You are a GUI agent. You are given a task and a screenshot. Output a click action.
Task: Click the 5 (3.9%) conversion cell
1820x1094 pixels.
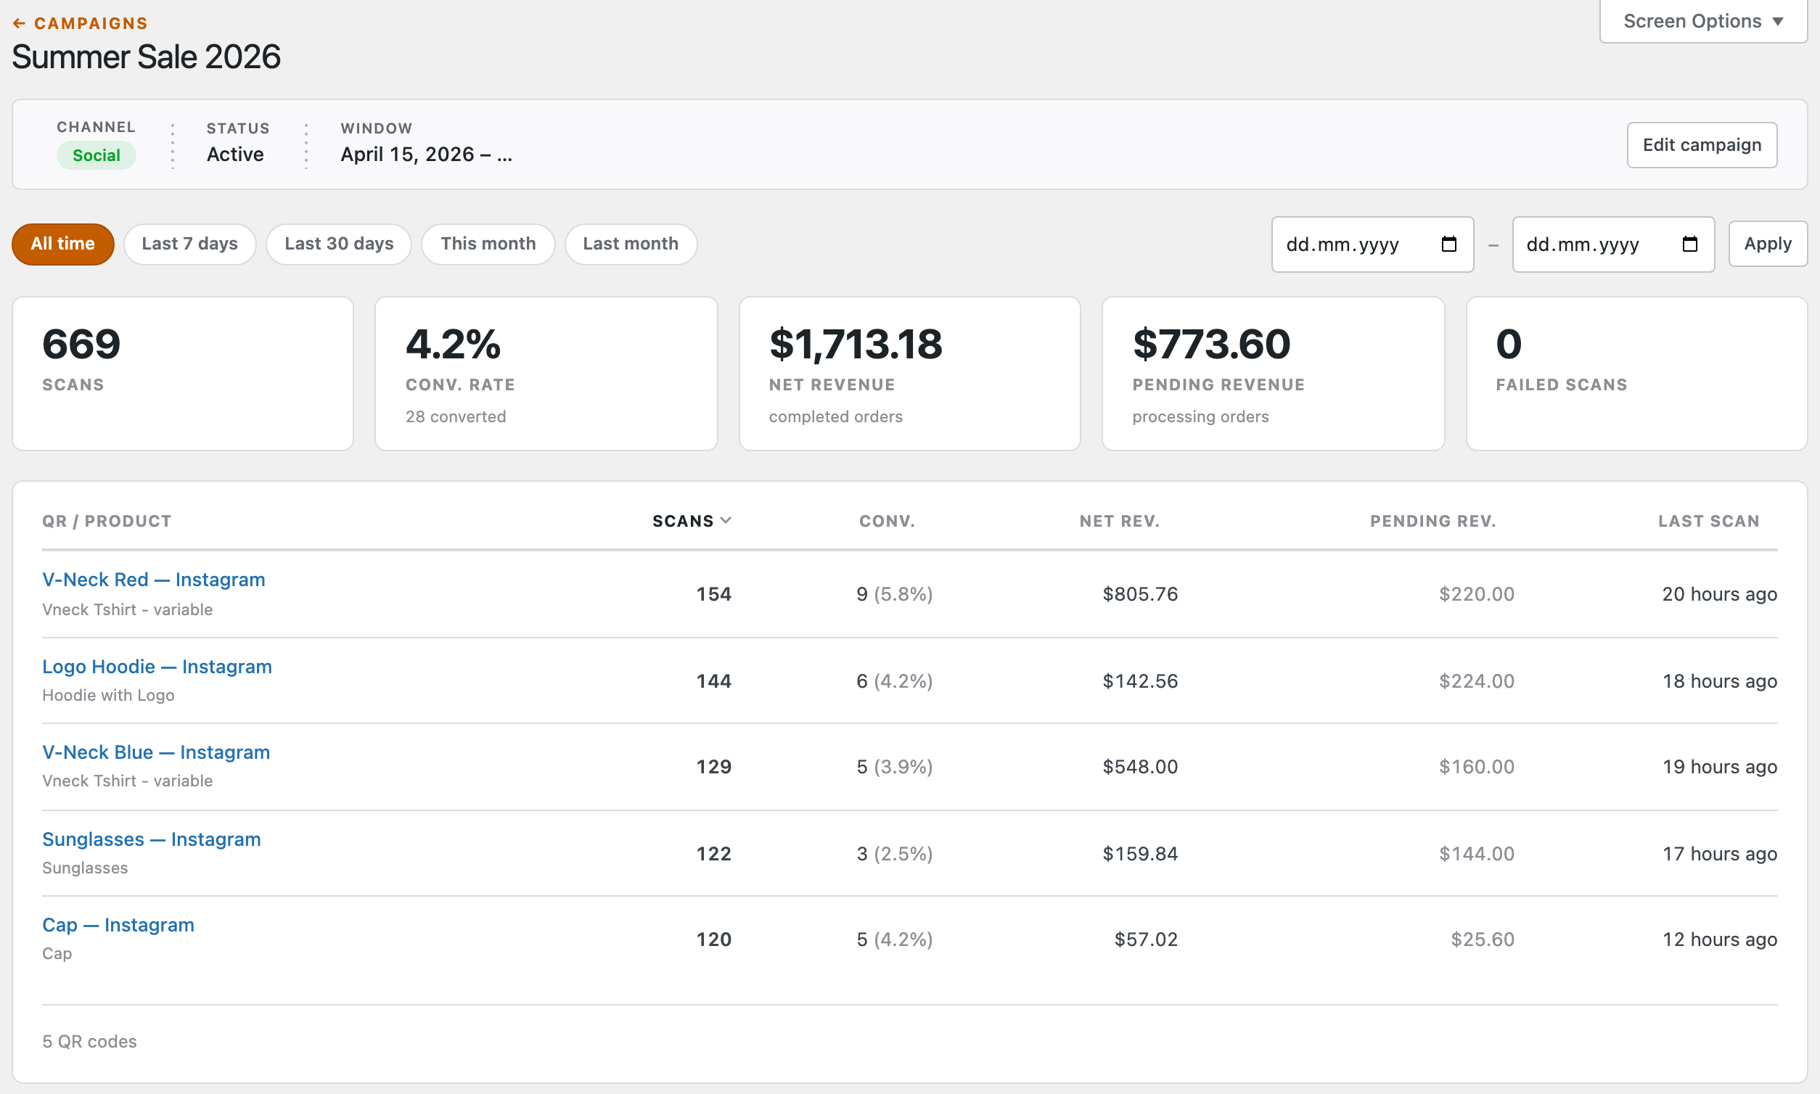[895, 767]
